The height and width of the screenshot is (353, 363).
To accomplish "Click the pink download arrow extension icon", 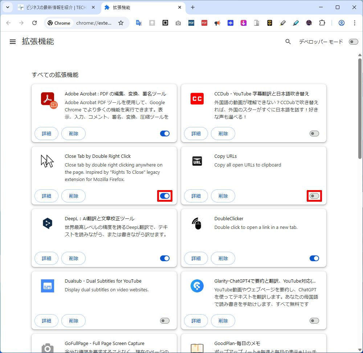I will [243, 23].
